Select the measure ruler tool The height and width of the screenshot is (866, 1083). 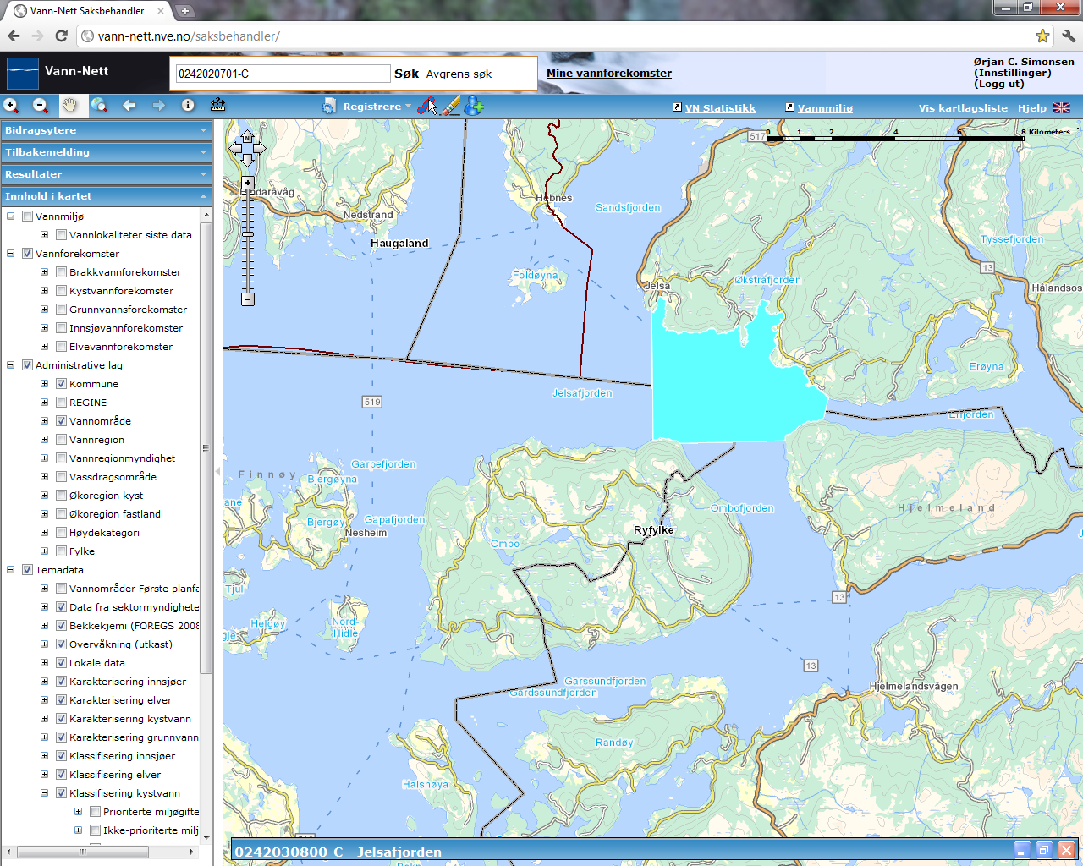[217, 105]
